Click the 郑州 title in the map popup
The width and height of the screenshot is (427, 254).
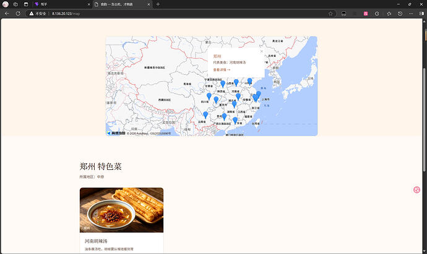point(217,56)
